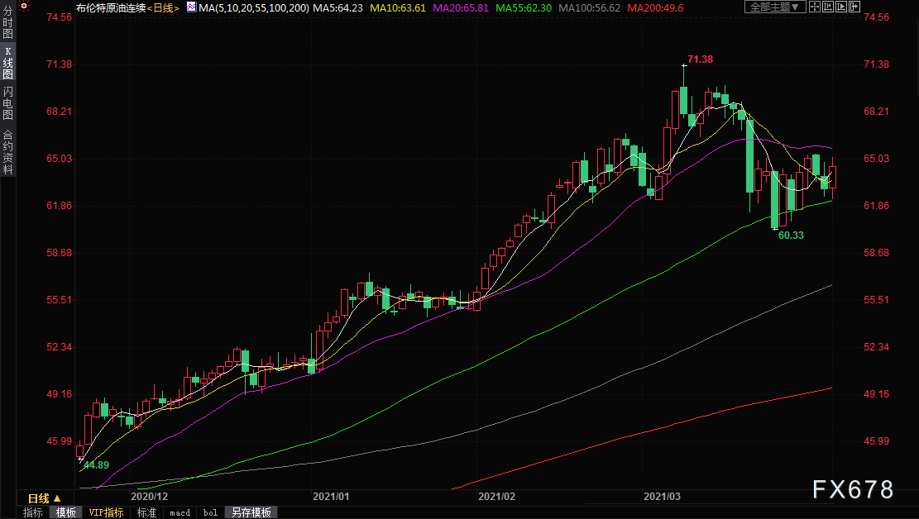Open 闪电图 tab in left sidebar
The width and height of the screenshot is (919, 519).
point(7,102)
